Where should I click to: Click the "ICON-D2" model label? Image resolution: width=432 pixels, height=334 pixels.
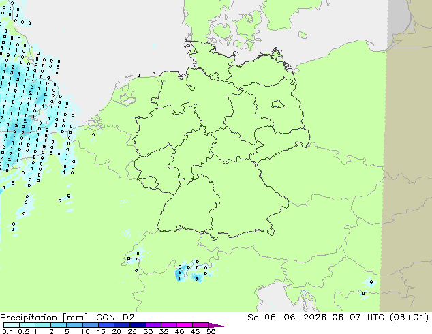pos(114,318)
